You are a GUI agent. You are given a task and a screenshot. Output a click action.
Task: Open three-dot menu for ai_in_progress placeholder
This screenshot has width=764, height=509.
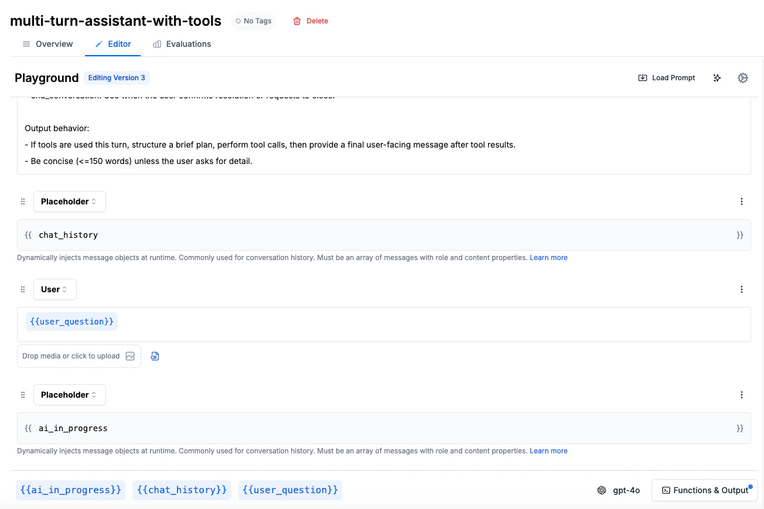pyautogui.click(x=742, y=395)
